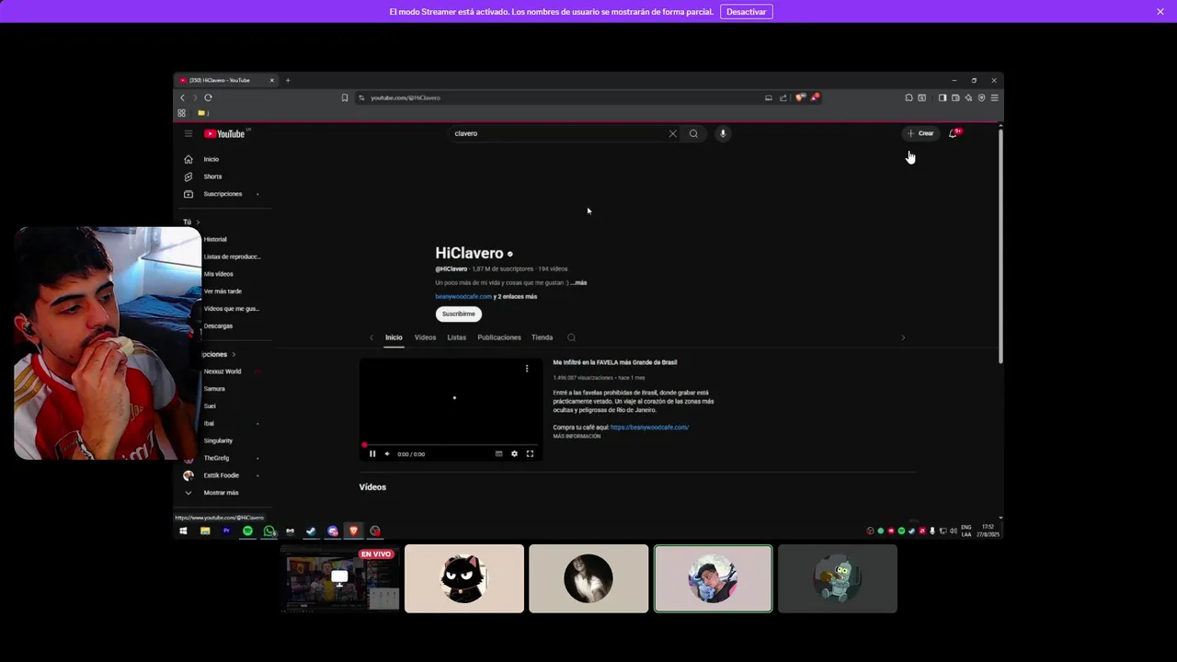Open the featured video three-dot menu
This screenshot has height=662, width=1177.
[x=527, y=368]
